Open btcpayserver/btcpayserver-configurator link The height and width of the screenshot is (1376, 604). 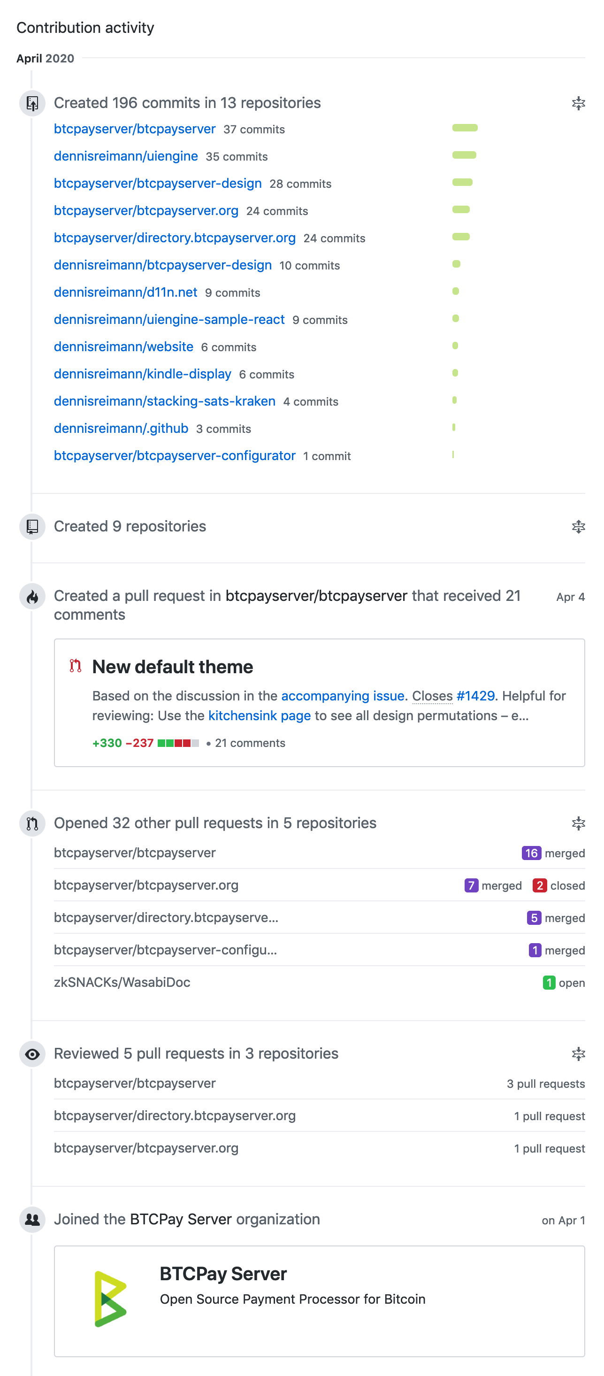(x=175, y=456)
